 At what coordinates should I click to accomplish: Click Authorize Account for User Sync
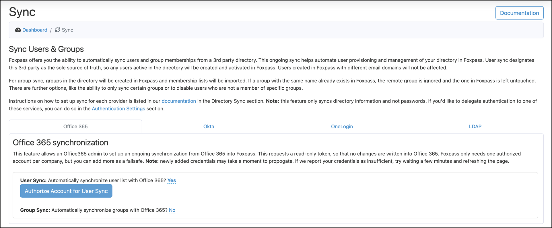(66, 191)
